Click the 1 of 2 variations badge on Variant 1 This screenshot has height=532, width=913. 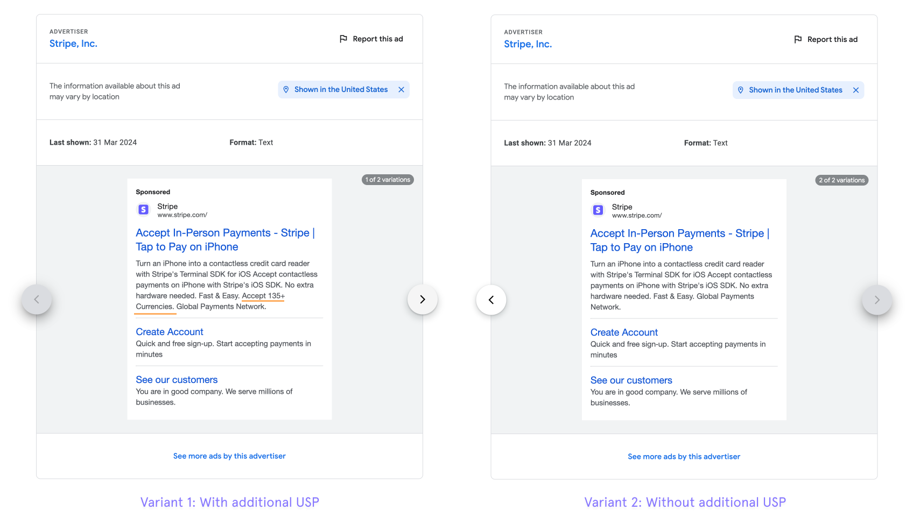tap(387, 180)
